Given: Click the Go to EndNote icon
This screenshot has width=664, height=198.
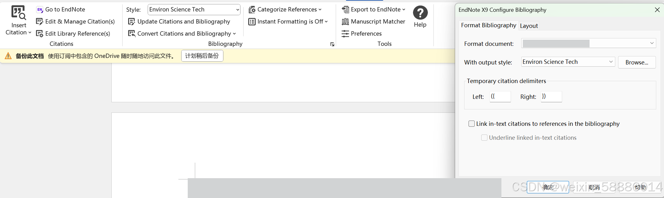Looking at the screenshot, I should coord(40,10).
